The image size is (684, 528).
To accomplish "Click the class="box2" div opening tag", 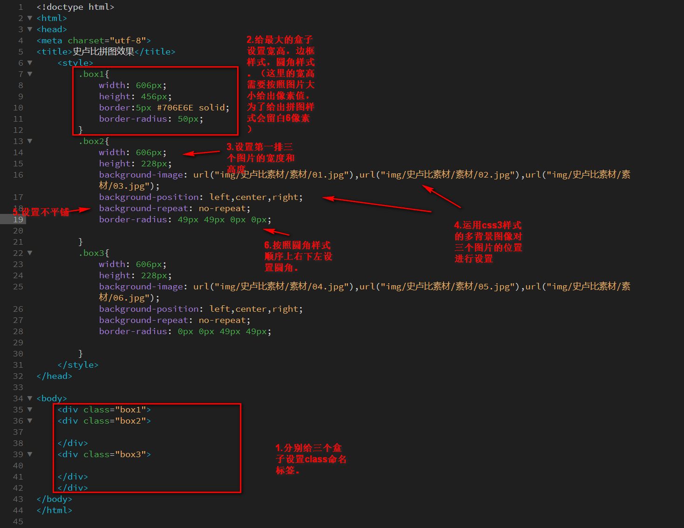I will (104, 421).
